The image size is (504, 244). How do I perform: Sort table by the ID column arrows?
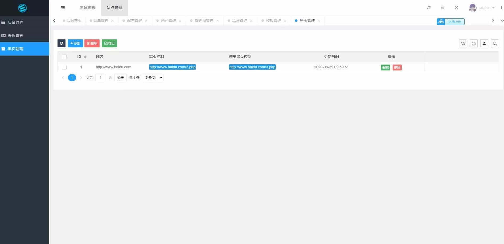coord(85,57)
